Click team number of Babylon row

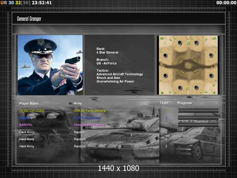166,118
